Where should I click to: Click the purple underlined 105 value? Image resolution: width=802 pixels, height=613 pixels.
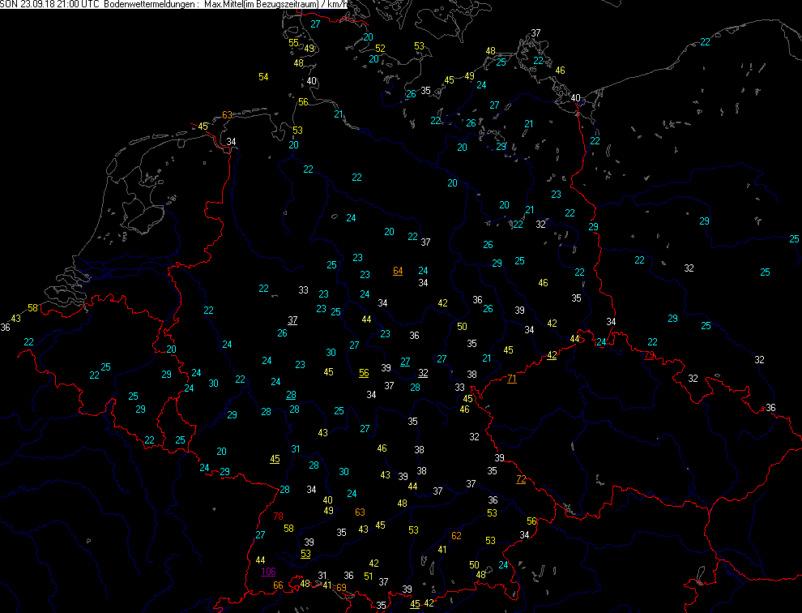269,572
